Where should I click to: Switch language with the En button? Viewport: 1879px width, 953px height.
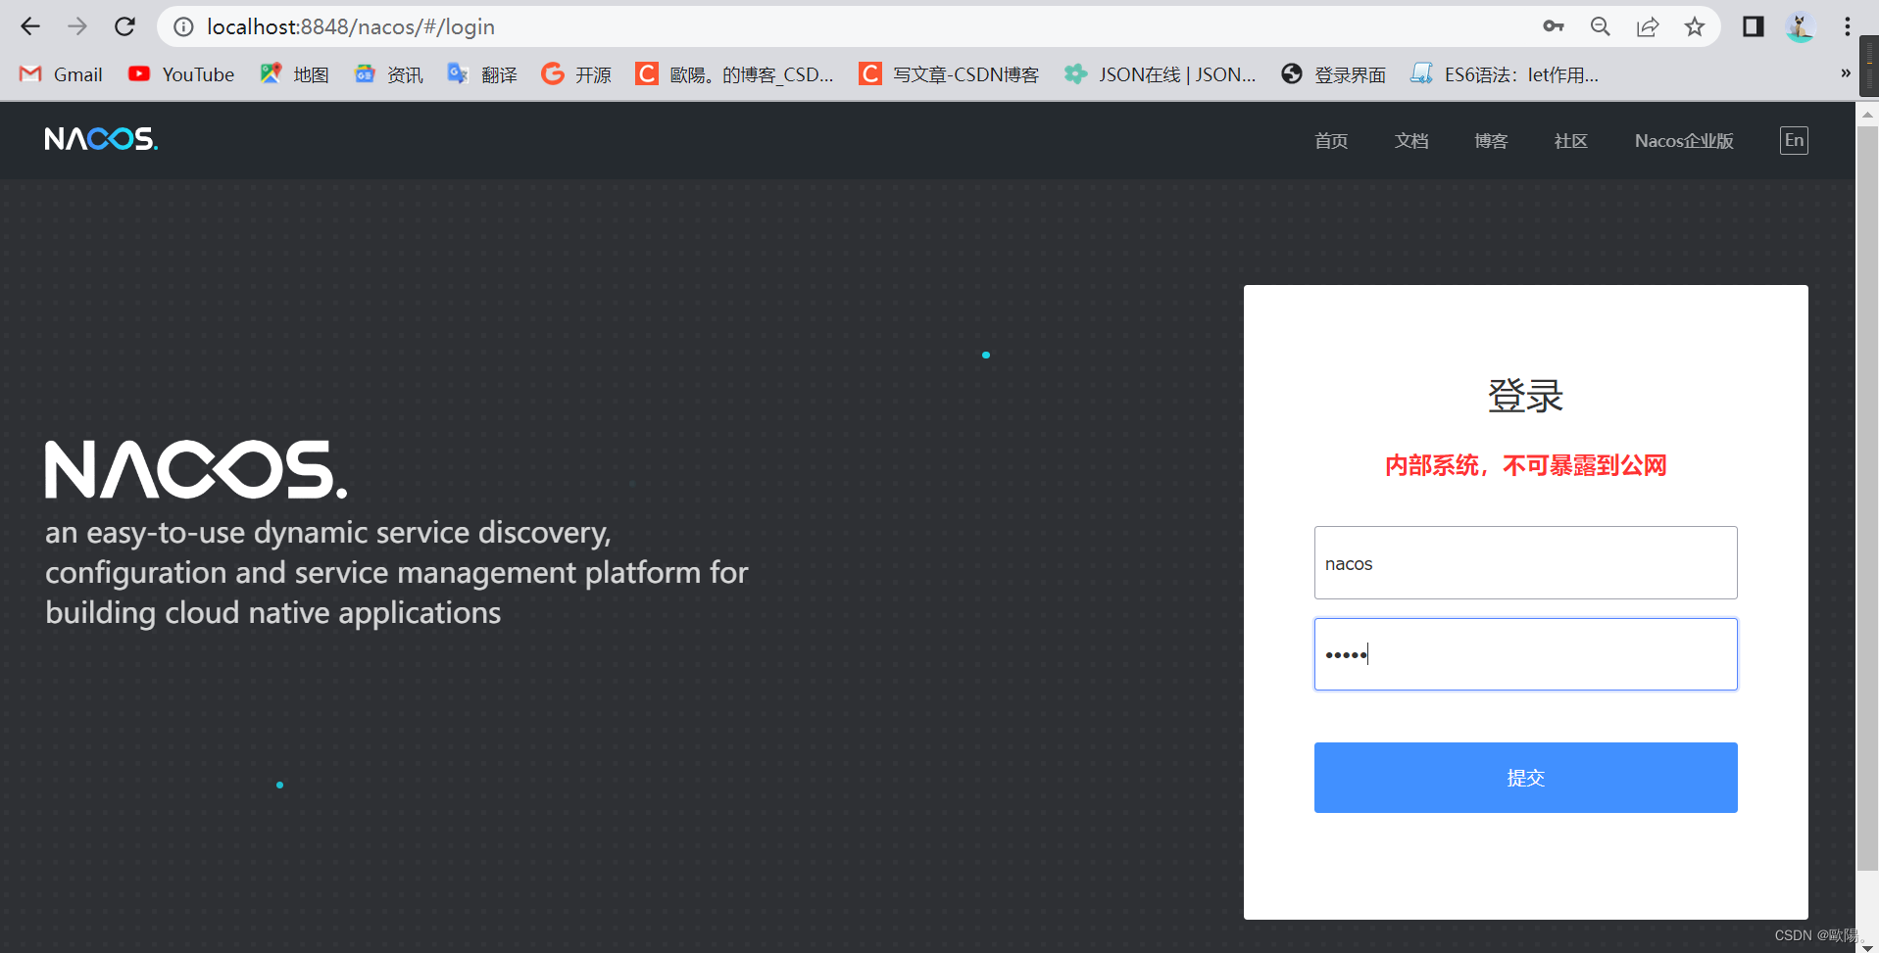pyautogui.click(x=1794, y=140)
